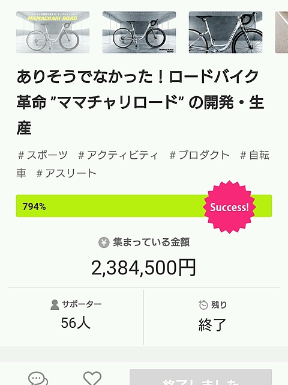Click the supporter person icon
This screenshot has width=288, height=385.
(x=55, y=305)
